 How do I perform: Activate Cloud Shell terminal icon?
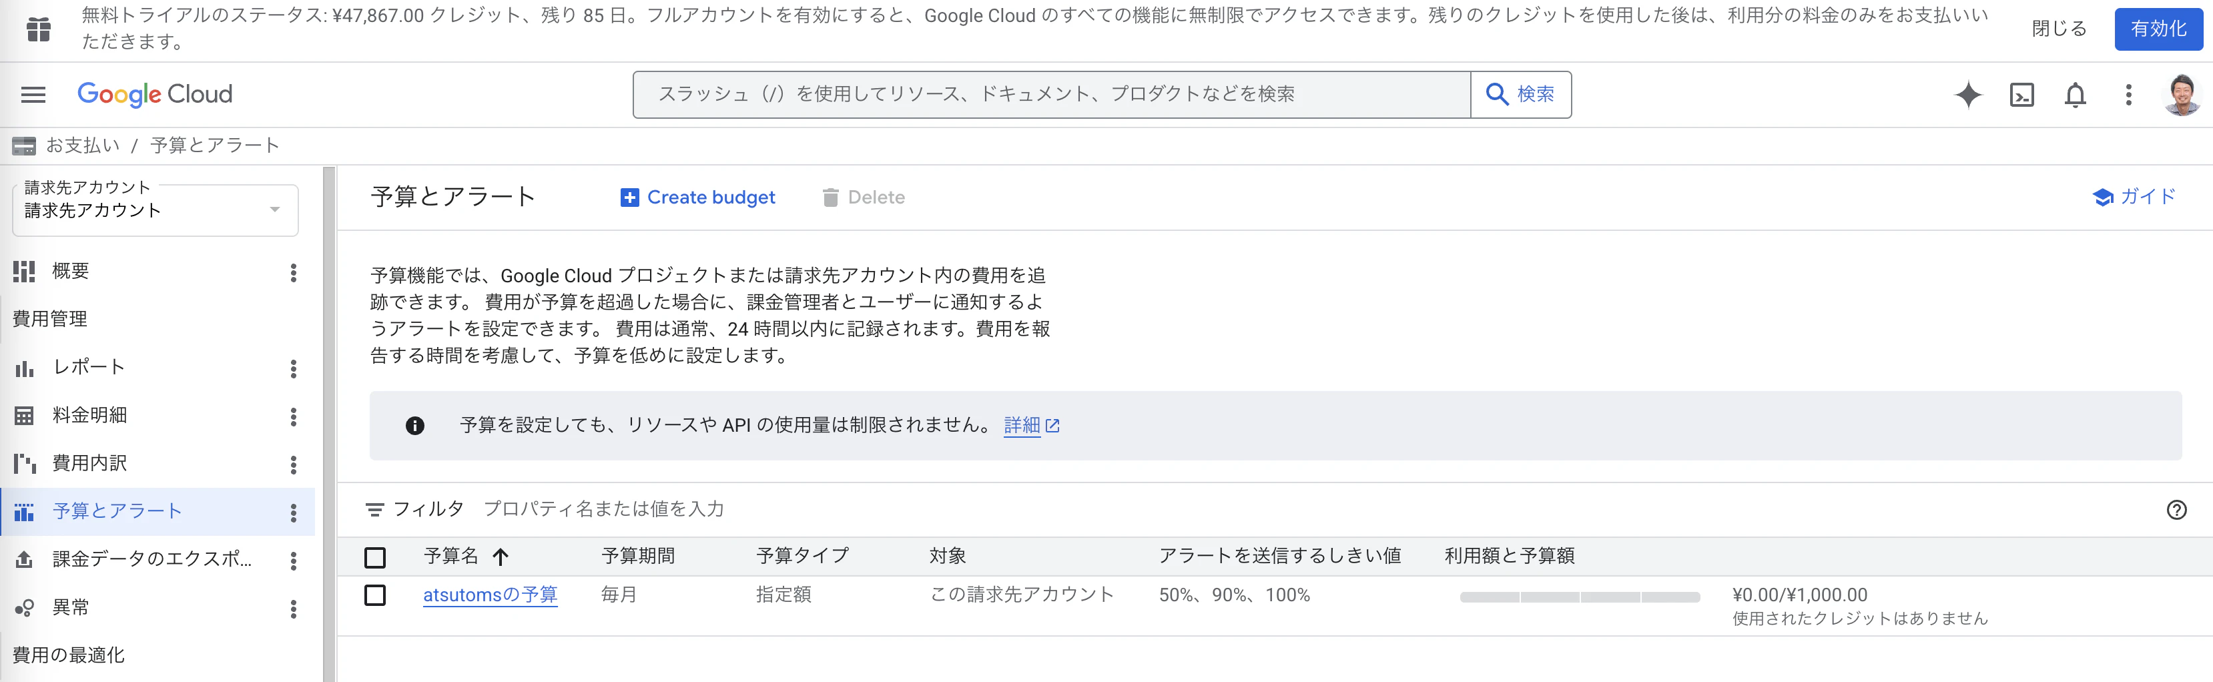(2022, 95)
